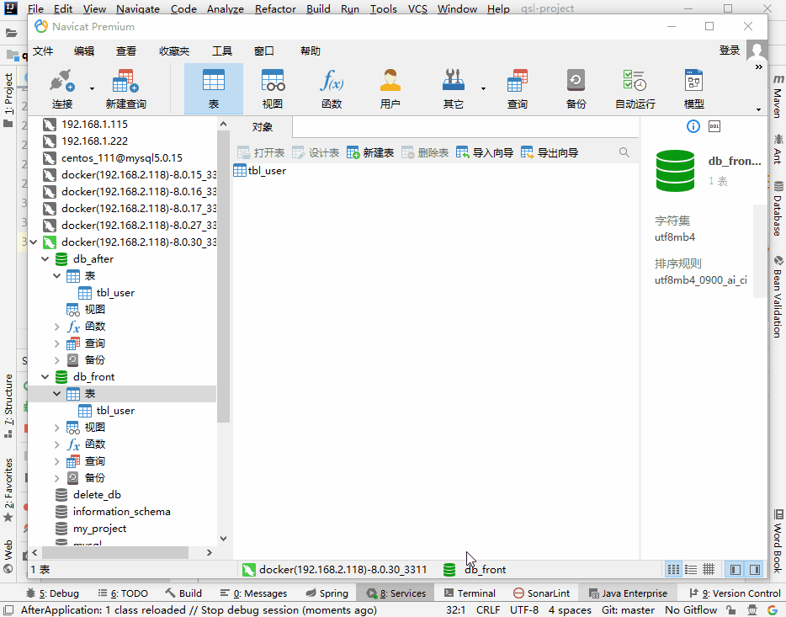Open the 自动运行 automation toolbar button

[635, 89]
